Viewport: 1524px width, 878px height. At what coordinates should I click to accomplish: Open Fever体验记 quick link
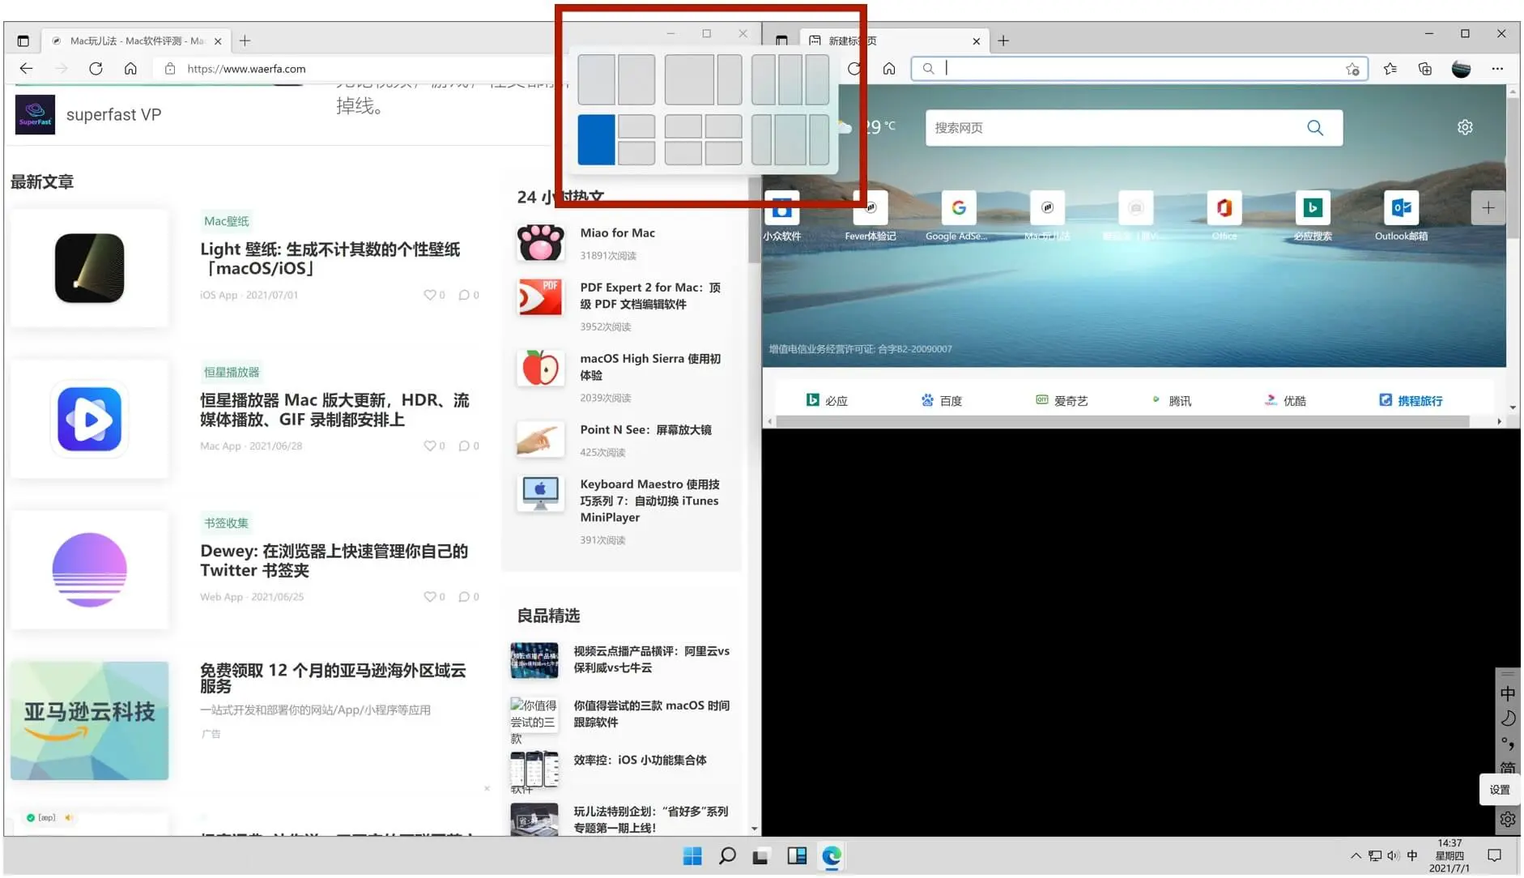871,216
